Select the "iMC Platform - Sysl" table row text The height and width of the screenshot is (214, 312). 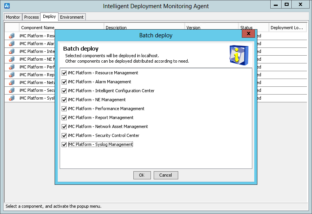click(x=37, y=98)
